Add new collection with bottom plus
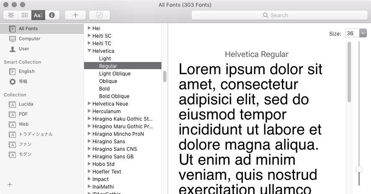Image resolution: width=371 pixels, height=194 pixels. coord(10,184)
